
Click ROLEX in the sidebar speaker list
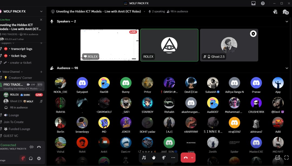[x=14, y=95]
